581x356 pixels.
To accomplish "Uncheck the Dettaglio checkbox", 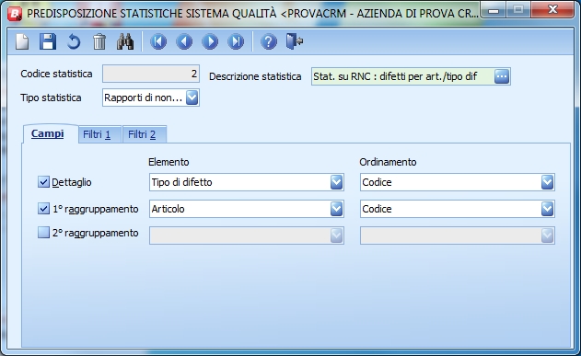I will tap(43, 182).
